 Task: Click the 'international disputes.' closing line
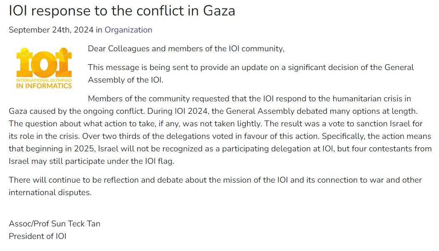50,193
